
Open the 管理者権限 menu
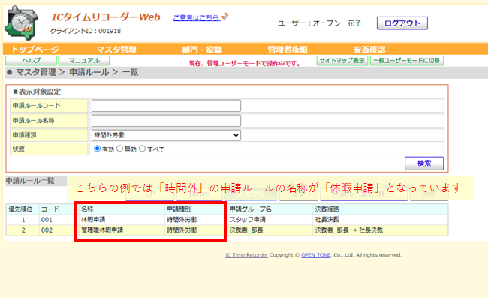(288, 50)
